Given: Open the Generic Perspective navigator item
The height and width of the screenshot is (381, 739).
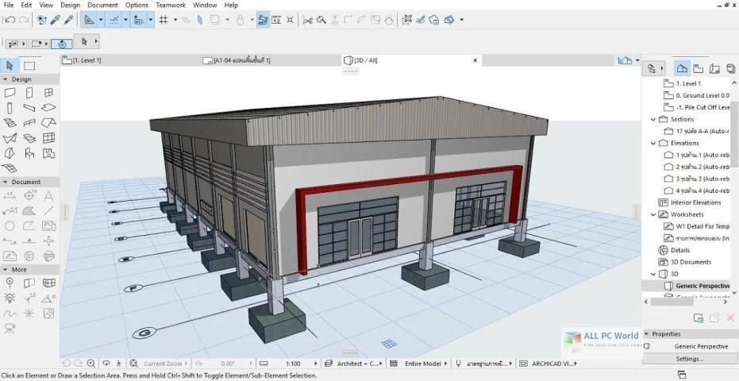Looking at the screenshot, I should point(702,286).
